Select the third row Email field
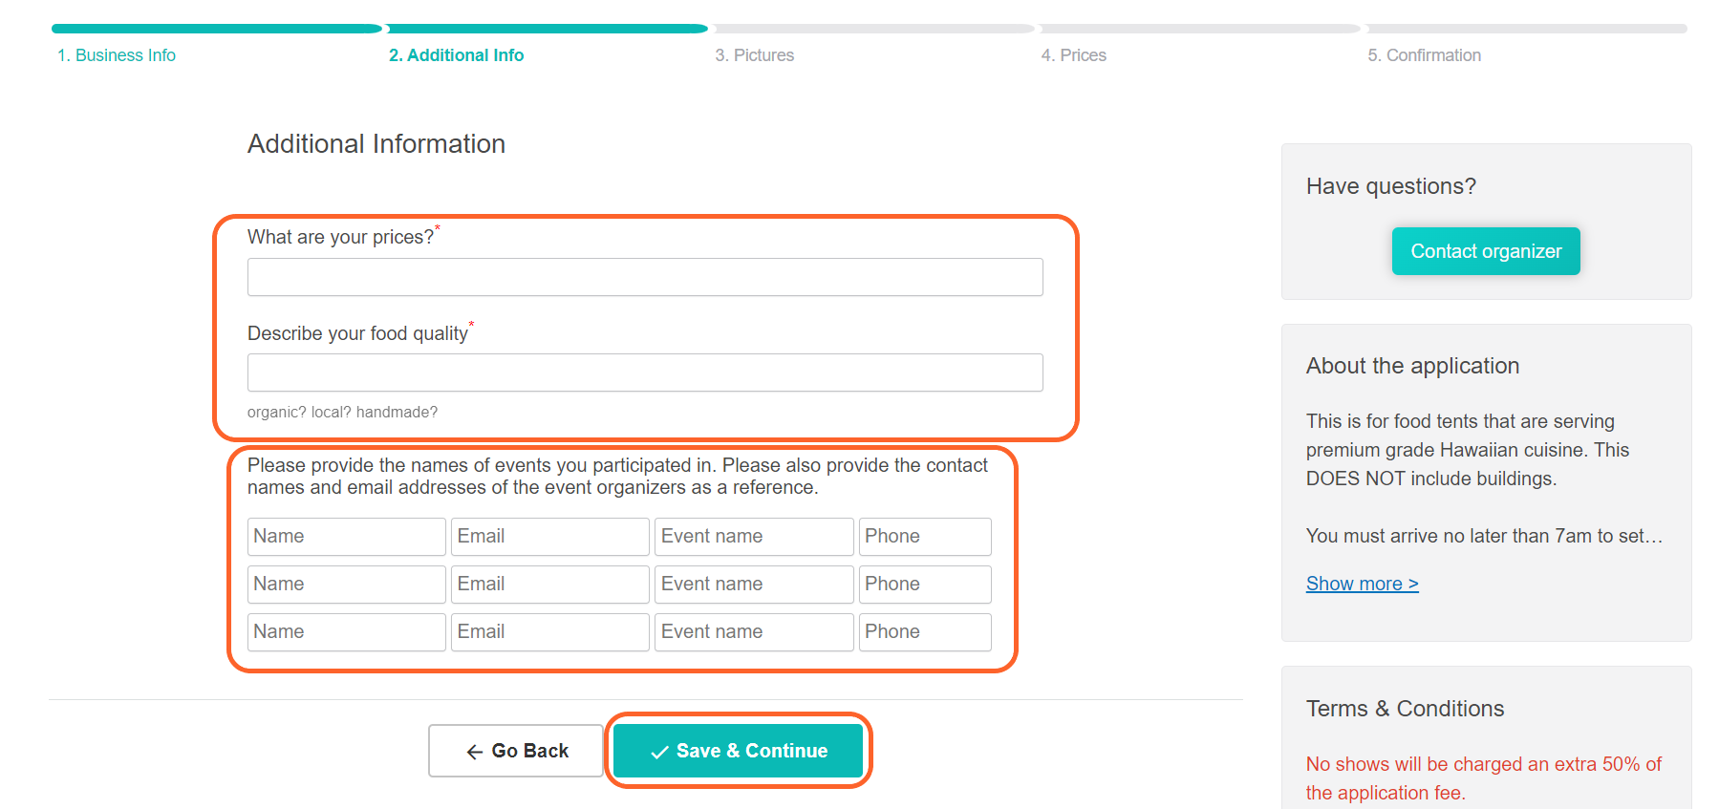1719x809 pixels. 549,631
